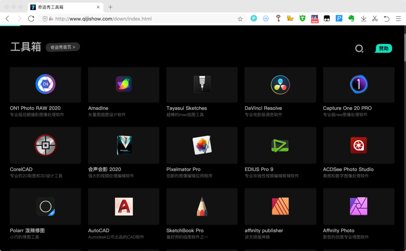Click the address bar URL field

click(143, 19)
